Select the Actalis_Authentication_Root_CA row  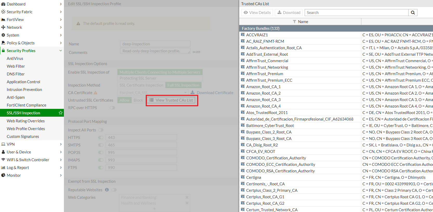pos(336,48)
